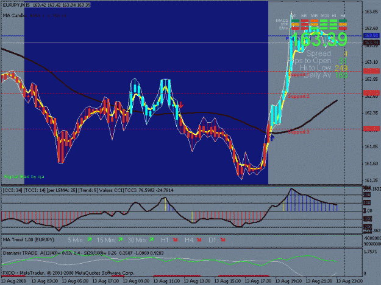Click the STR M1 orange signal bar

[295, 24]
